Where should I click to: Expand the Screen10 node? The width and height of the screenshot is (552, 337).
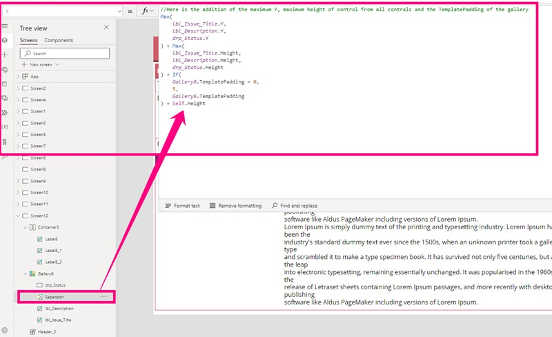[18, 193]
